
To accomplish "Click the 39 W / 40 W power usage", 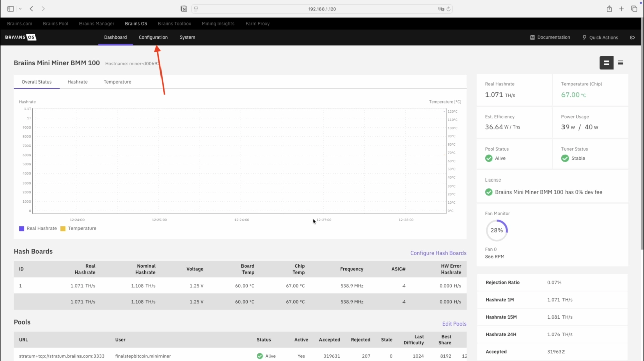I will point(580,127).
